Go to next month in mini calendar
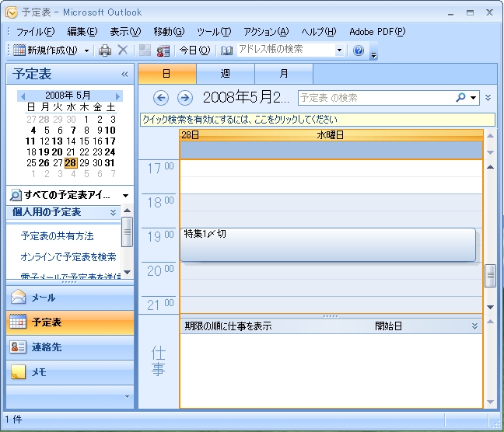The height and width of the screenshot is (432, 504). 117,96
